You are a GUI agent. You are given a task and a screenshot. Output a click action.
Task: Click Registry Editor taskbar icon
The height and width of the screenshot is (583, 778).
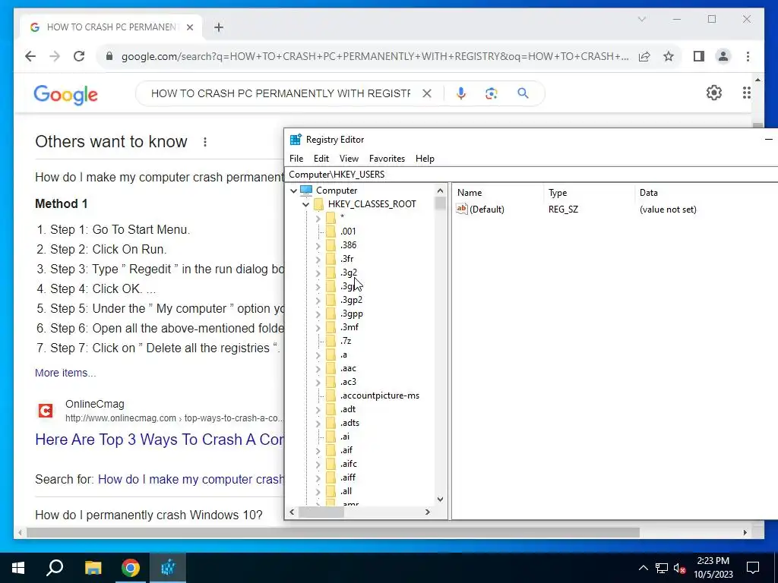(168, 568)
